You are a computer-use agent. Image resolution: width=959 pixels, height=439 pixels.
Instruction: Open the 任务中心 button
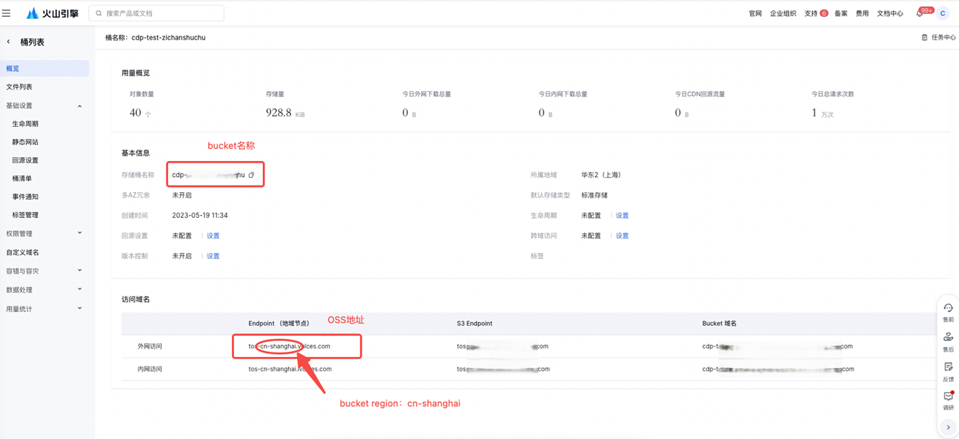[938, 37]
